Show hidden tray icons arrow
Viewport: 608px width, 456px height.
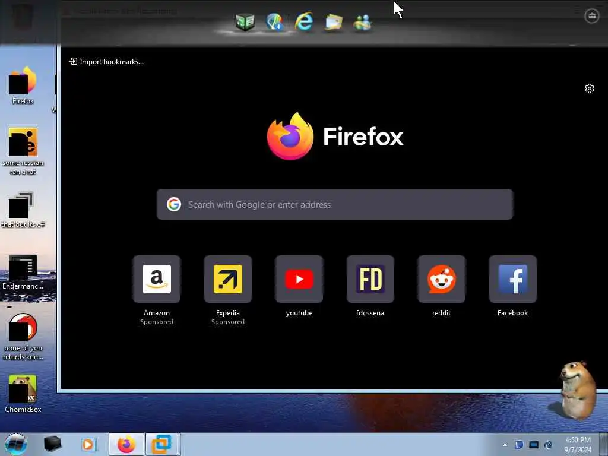tap(505, 445)
